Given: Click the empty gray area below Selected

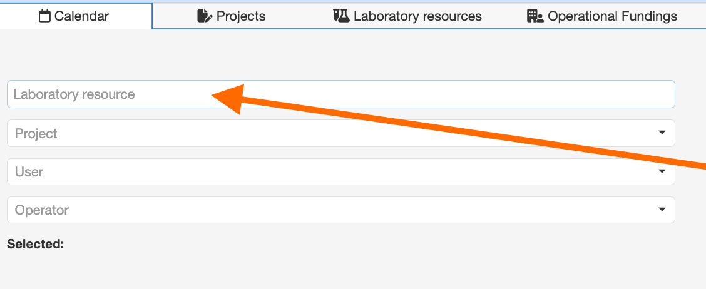Looking at the screenshot, I should [x=341, y=270].
